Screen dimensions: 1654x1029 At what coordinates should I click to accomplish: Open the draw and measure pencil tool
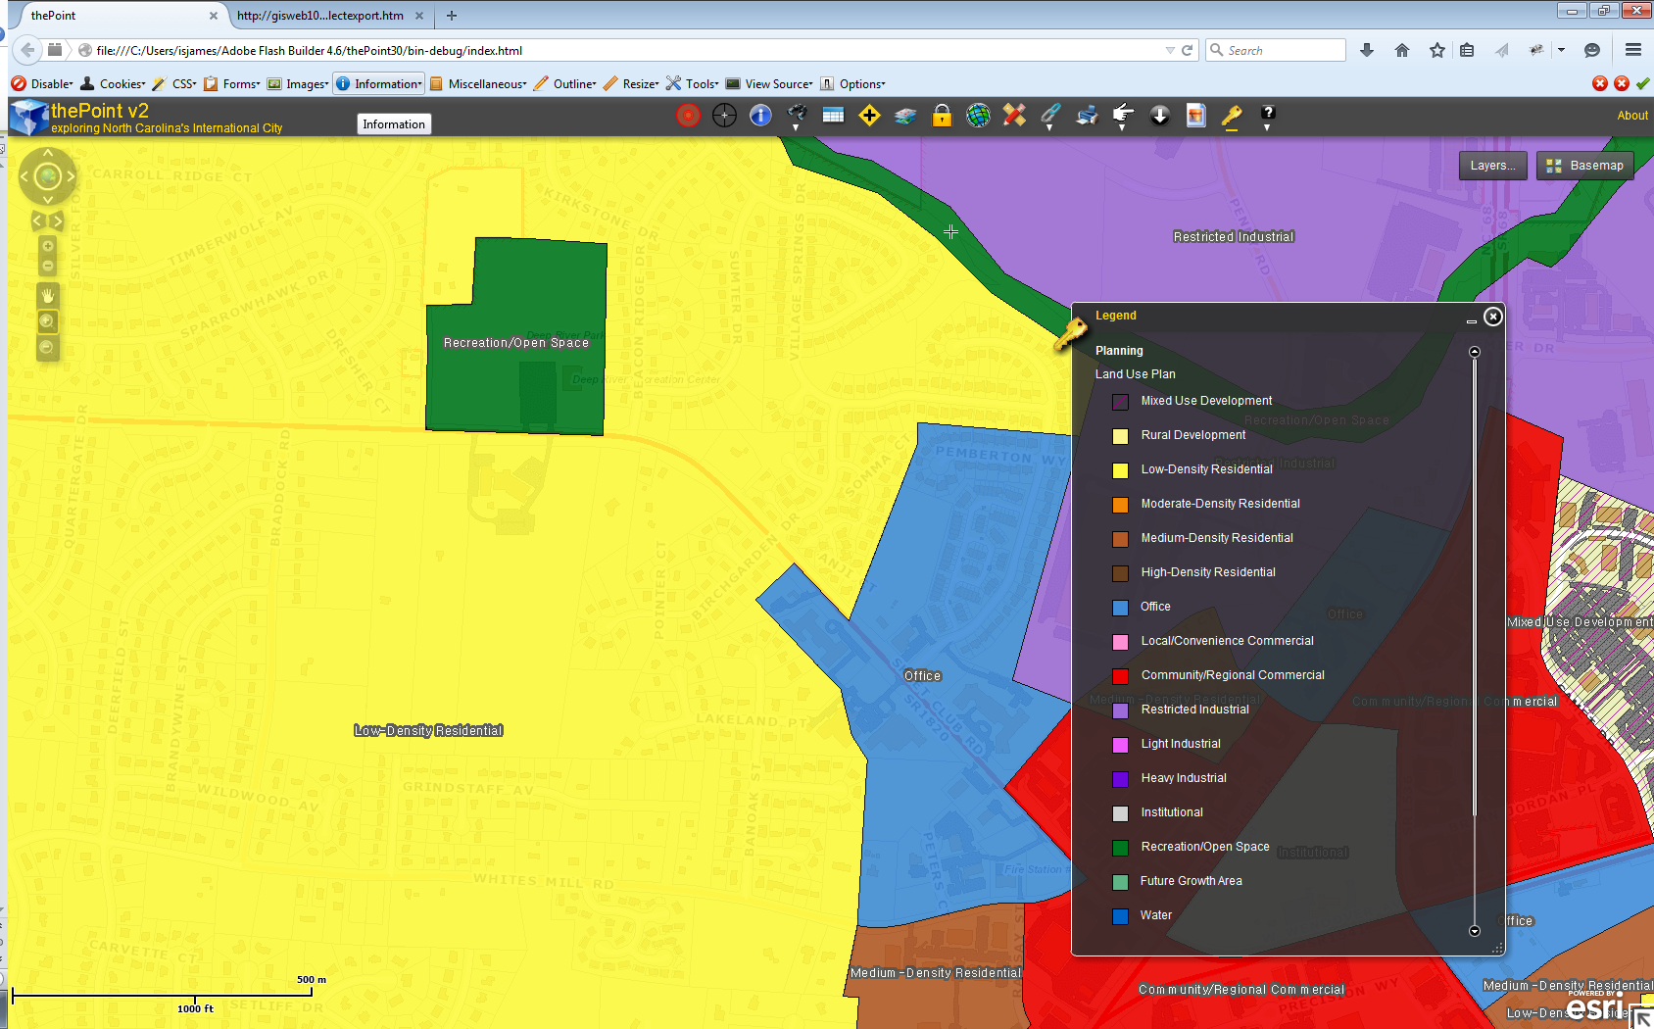point(1014,116)
